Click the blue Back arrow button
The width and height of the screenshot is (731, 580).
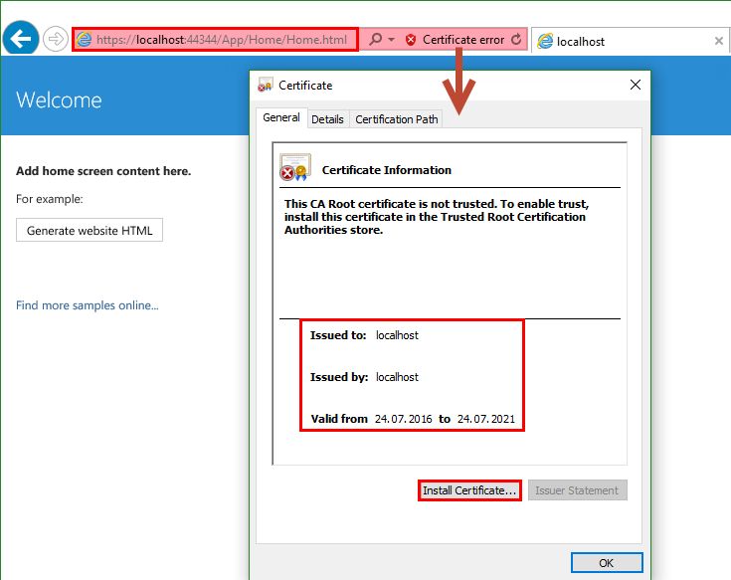pos(20,40)
